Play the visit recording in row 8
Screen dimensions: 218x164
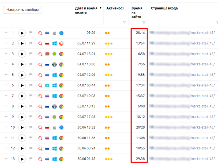coord(22,106)
